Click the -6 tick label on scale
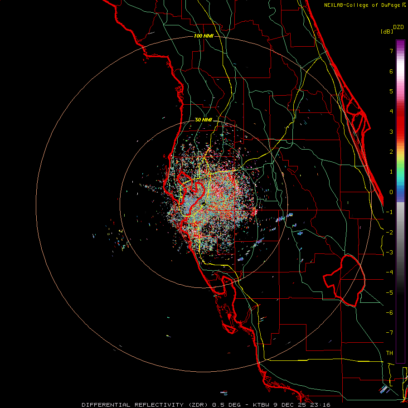Viewport: 408px width, 408px height. (389, 313)
